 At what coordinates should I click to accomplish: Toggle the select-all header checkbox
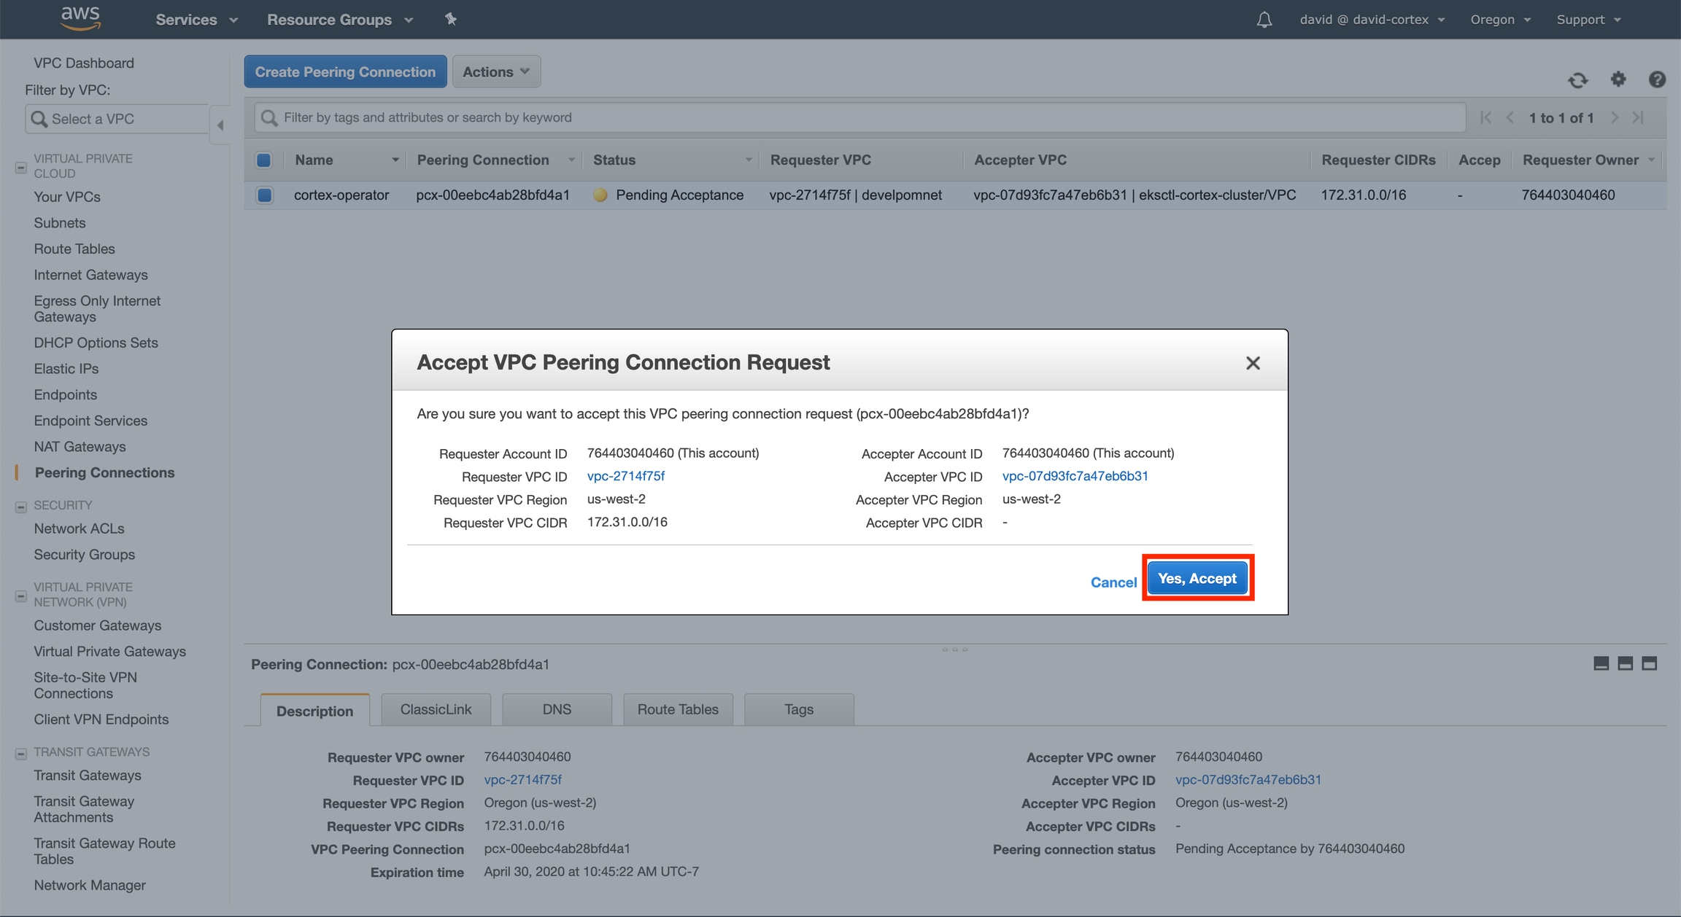[264, 160]
